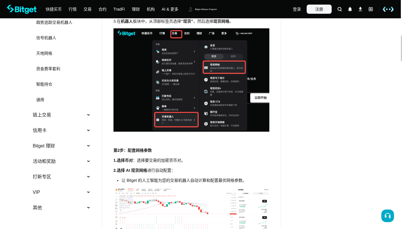
Task: Expand the 链上交易 chevron
Action: tap(88, 115)
